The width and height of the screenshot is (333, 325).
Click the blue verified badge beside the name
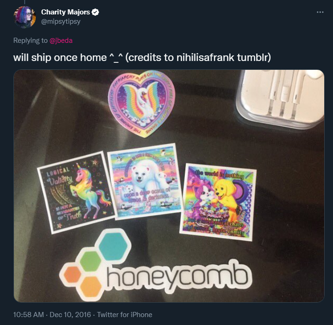tap(95, 12)
